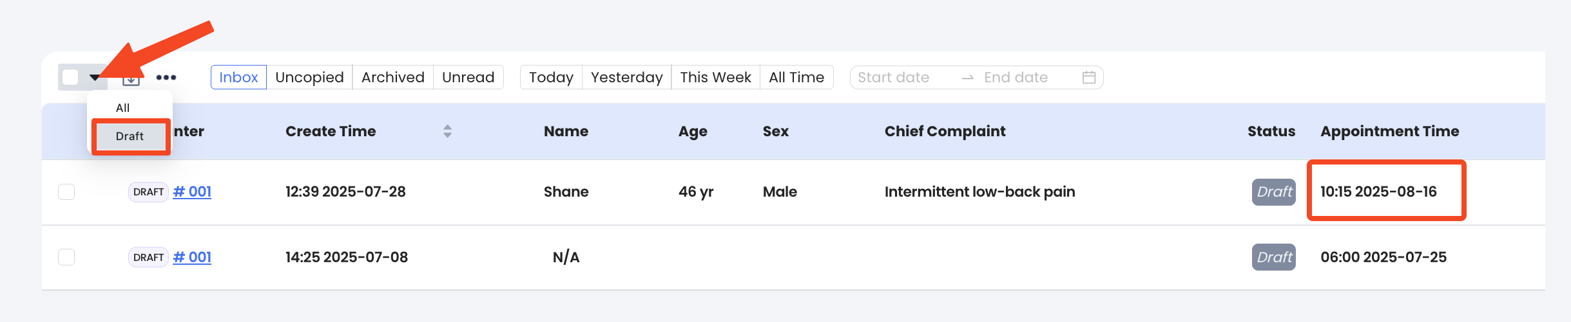Viewport: 1571px width, 322px height.
Task: Tick the select-all checkbox in toolbar
Action: tap(70, 77)
